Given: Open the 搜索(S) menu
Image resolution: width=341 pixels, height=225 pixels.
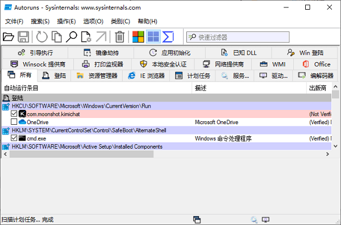Looking at the screenshot, I should coord(40,22).
